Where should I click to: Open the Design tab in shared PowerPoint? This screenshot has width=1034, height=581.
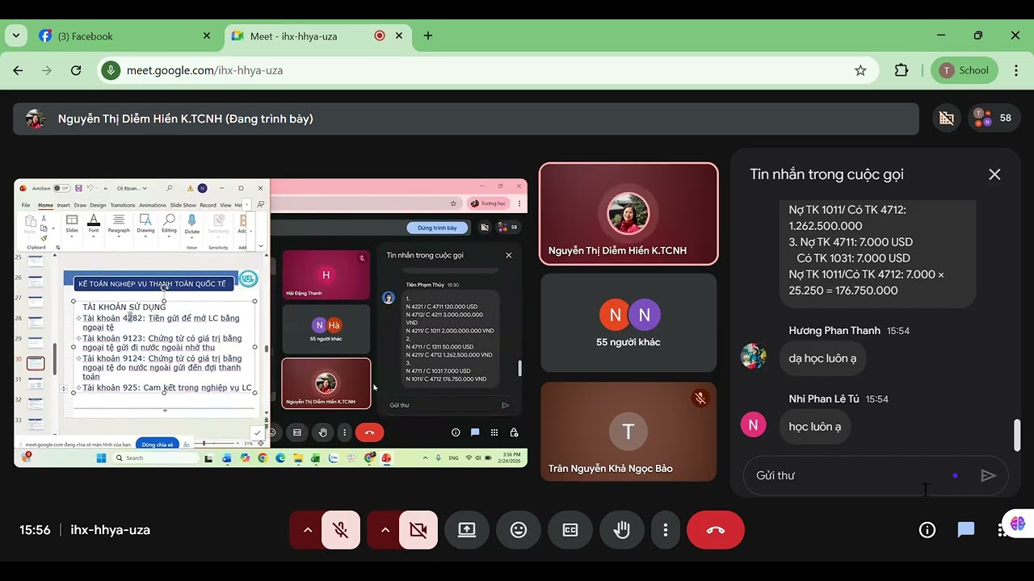(x=98, y=205)
